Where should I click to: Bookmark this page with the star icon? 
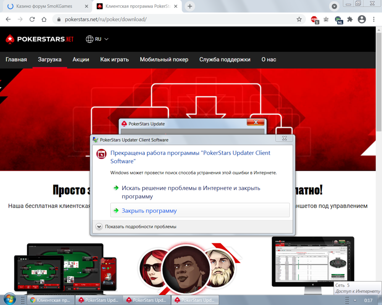pos(299,19)
